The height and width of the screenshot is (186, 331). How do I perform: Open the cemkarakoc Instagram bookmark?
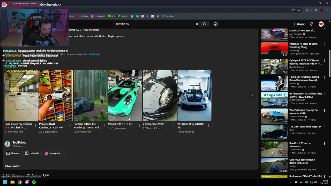[98, 16]
